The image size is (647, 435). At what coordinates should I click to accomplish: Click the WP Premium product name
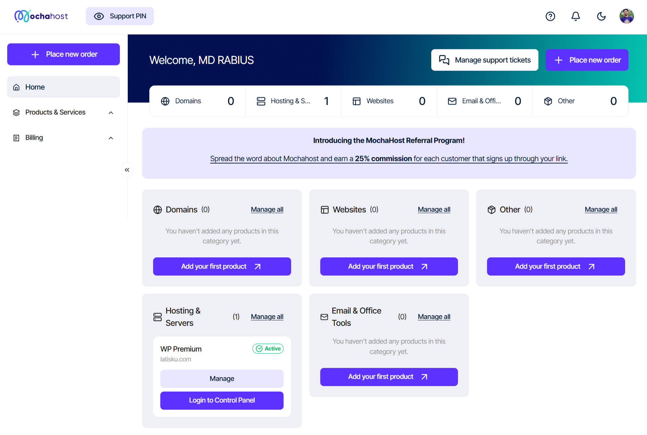click(181, 349)
